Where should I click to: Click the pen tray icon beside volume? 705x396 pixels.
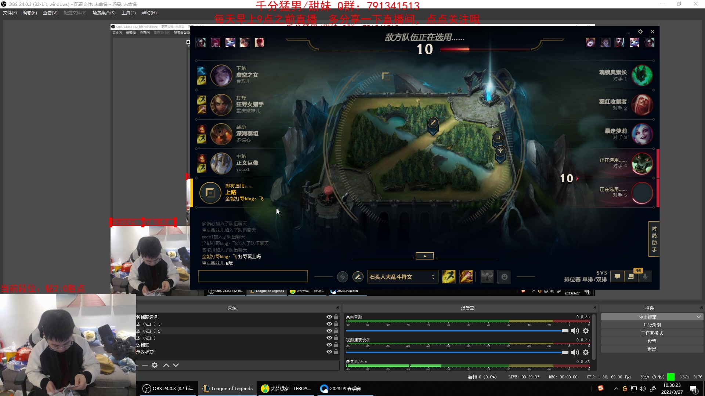pyautogui.click(x=653, y=389)
